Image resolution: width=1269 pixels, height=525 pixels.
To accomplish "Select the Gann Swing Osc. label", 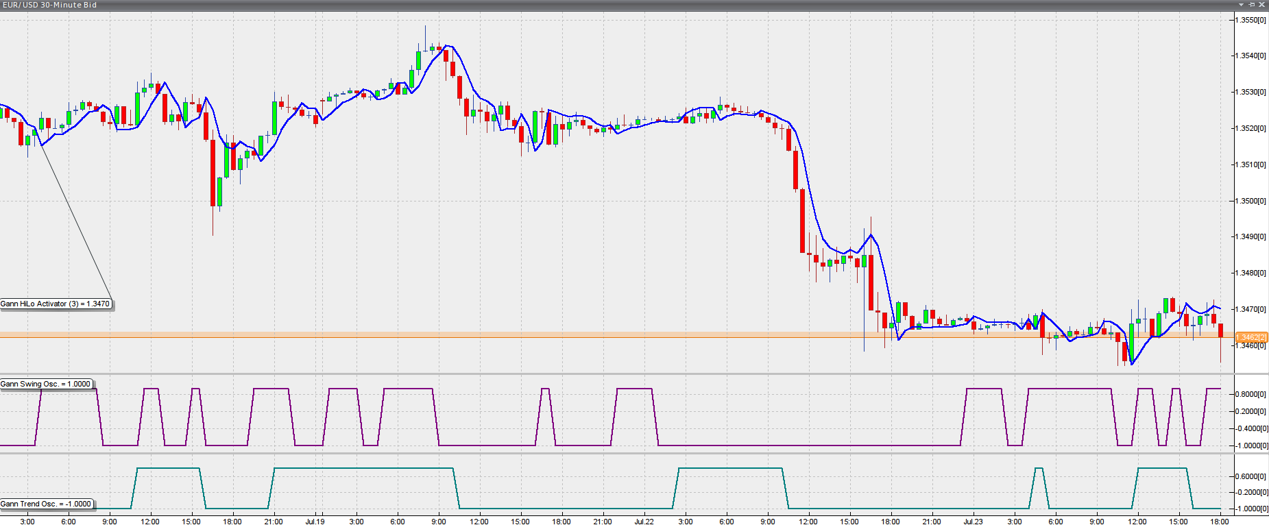I will point(45,384).
